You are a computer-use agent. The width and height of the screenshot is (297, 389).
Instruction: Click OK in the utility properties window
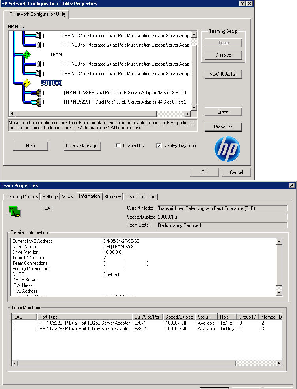coord(204,172)
